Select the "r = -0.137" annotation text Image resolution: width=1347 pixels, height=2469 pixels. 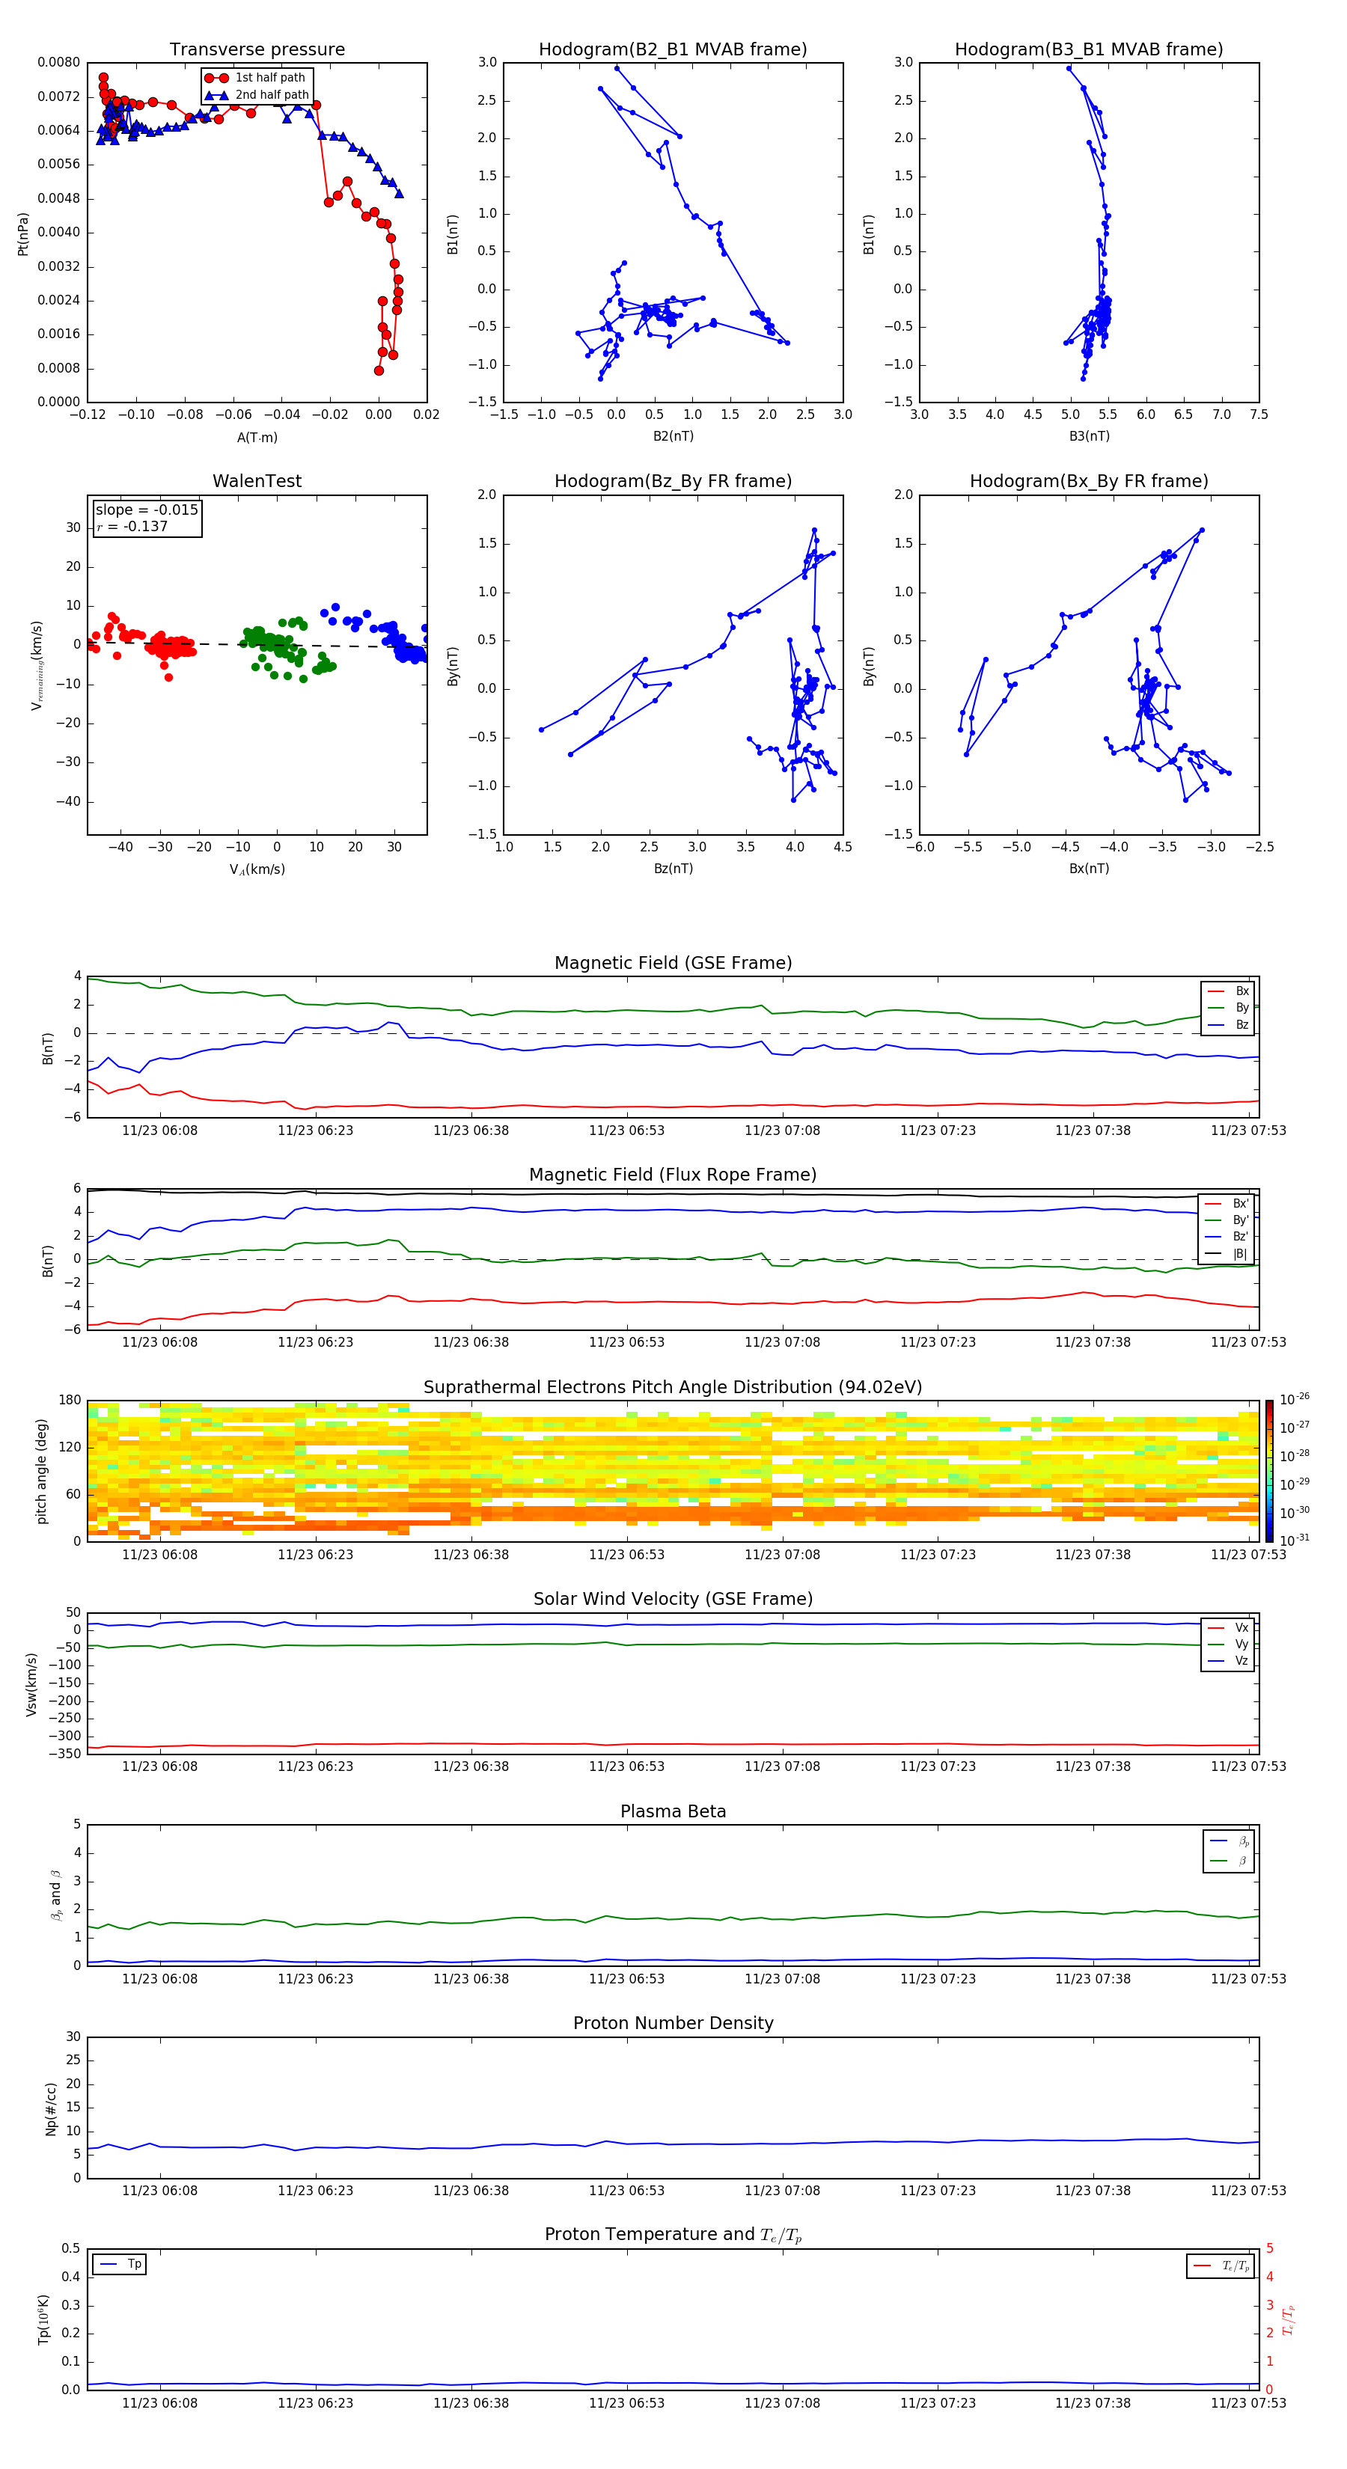132,526
